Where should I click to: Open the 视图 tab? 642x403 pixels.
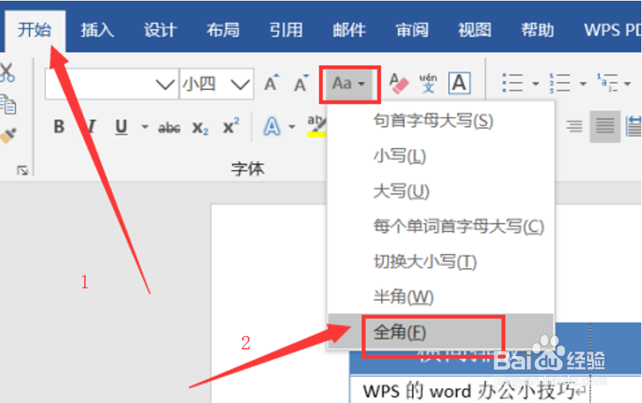point(474,30)
